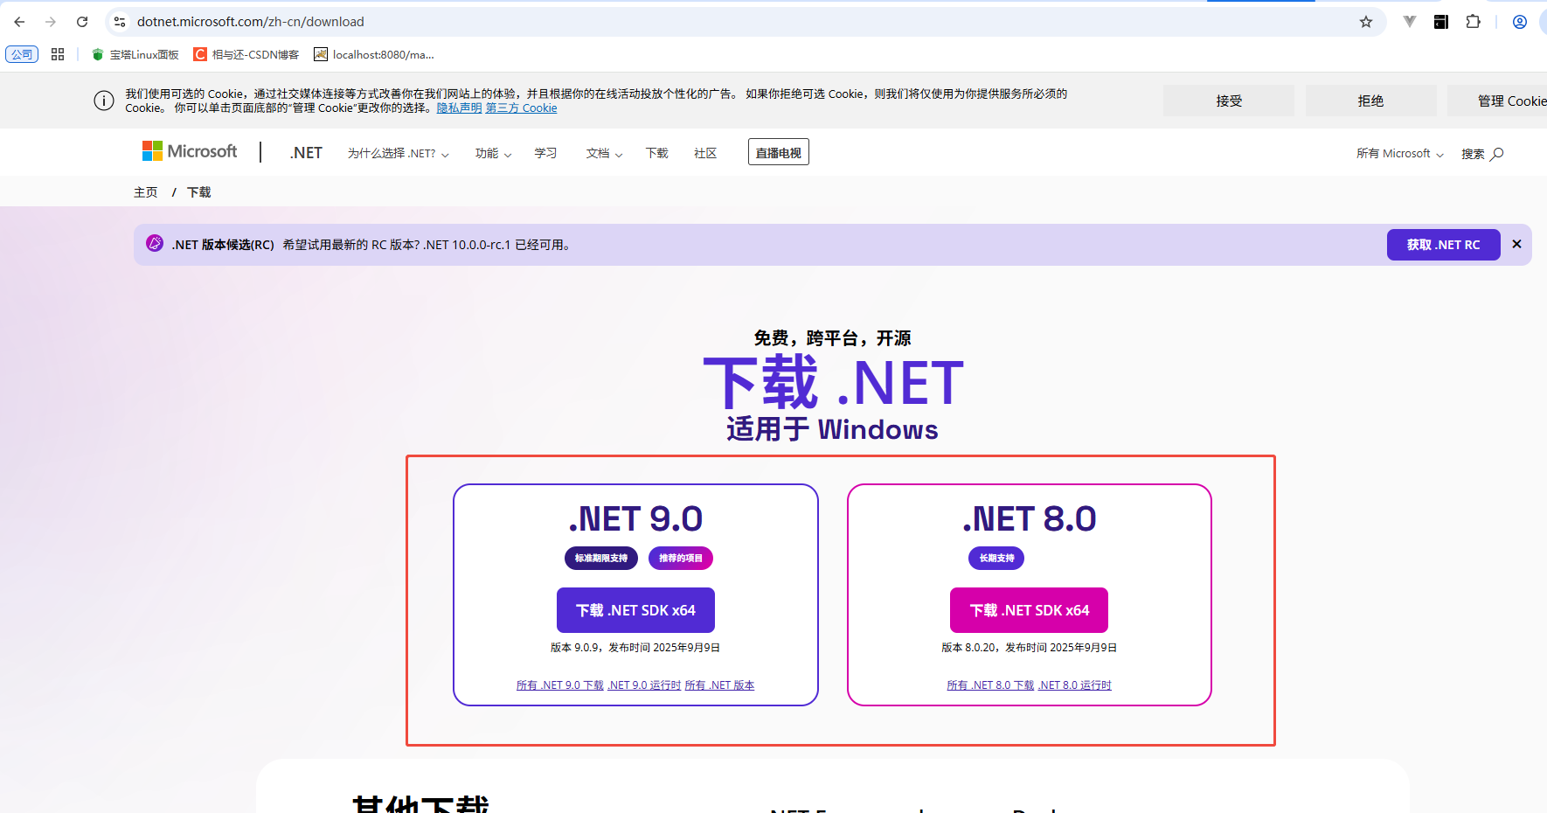Click the 下载 breadcrumb text

(199, 192)
